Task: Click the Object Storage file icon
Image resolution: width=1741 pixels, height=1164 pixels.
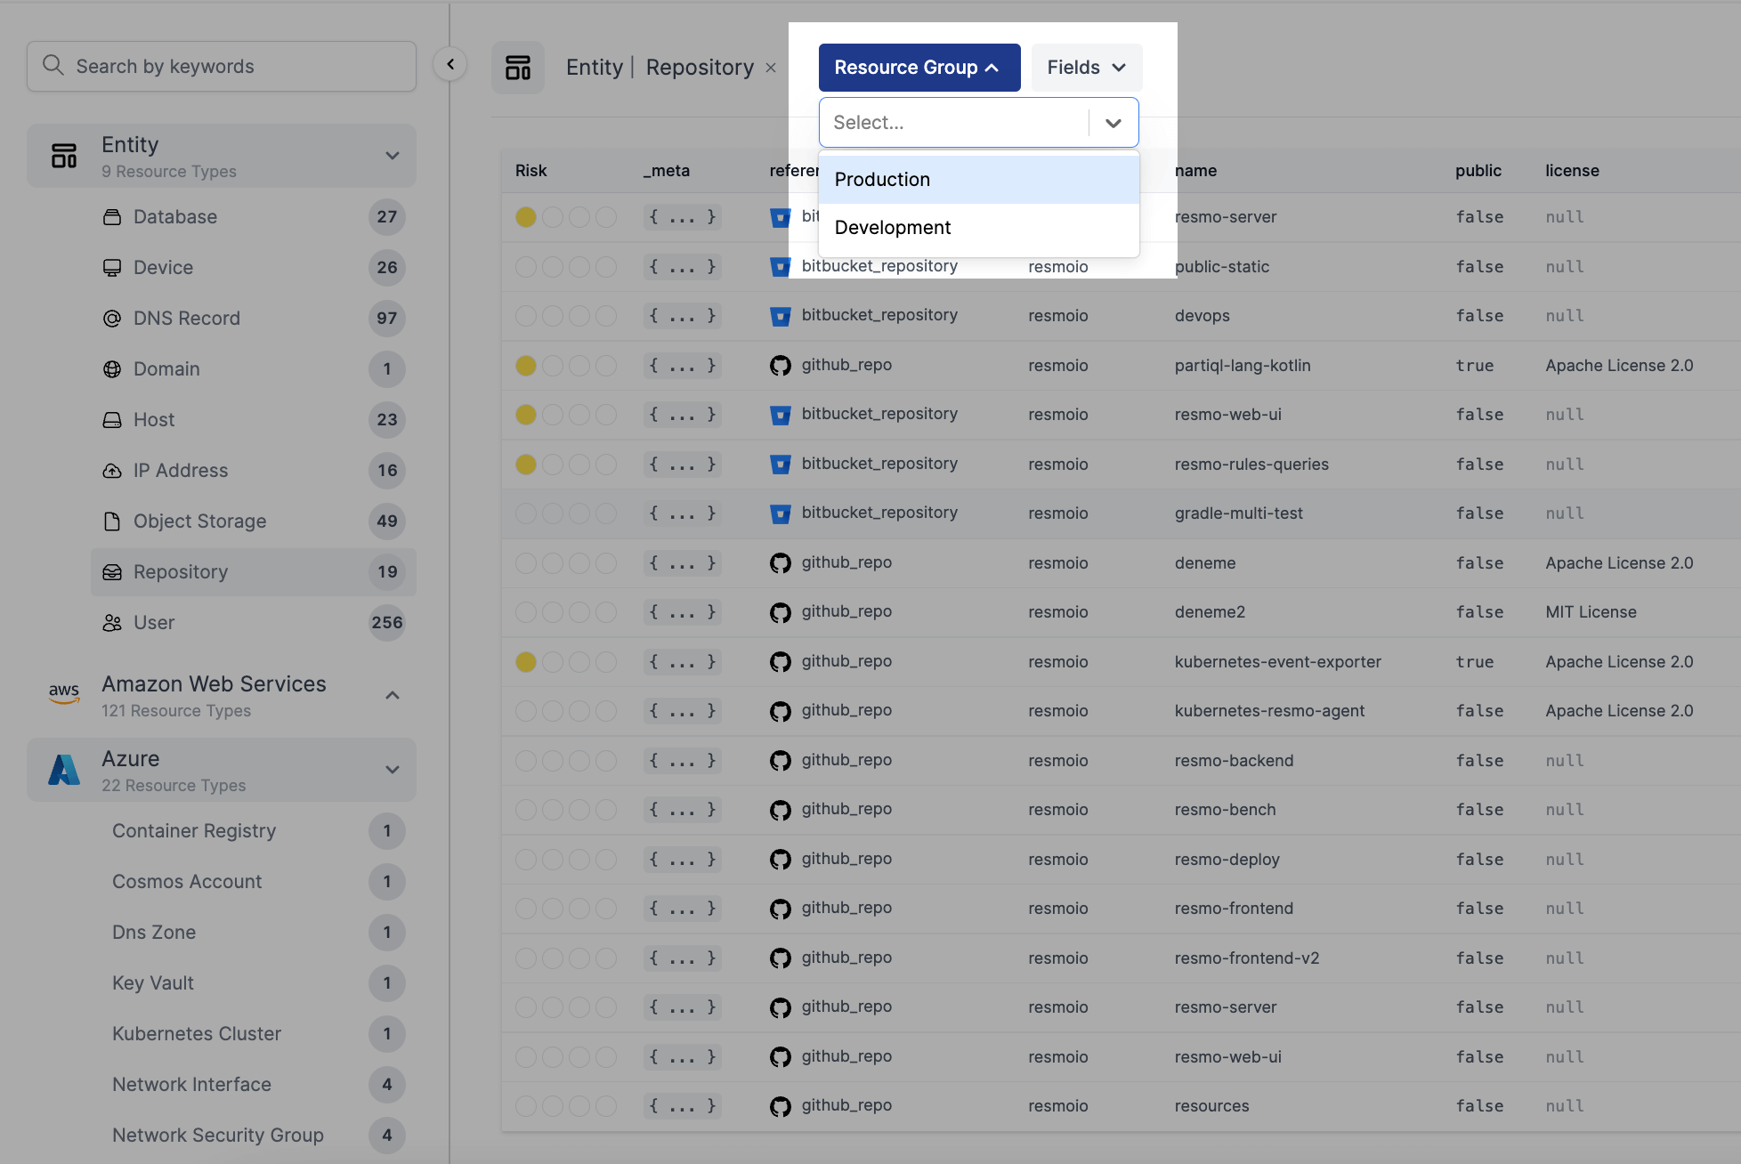Action: 113,521
